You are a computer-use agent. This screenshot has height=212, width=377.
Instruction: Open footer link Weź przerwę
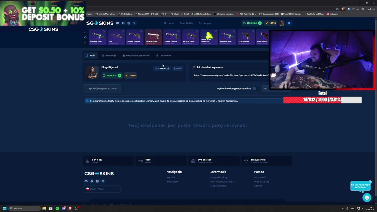coord(262,182)
